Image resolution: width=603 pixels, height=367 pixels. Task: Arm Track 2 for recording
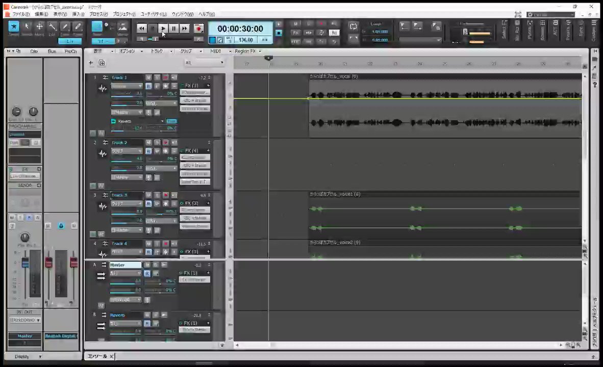click(165, 143)
